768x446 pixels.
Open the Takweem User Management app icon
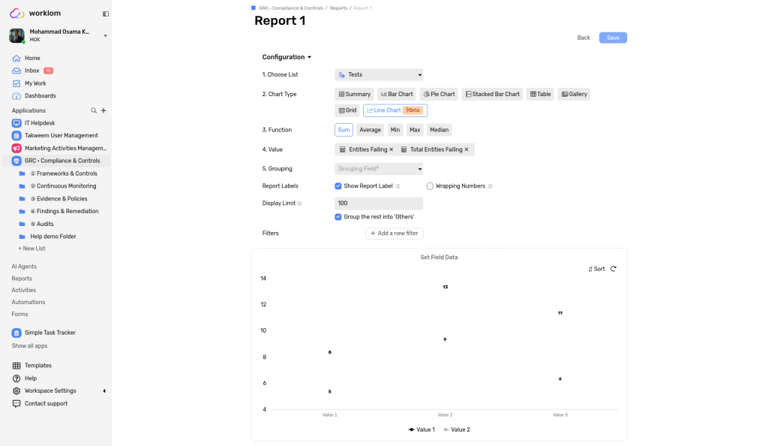click(x=16, y=136)
